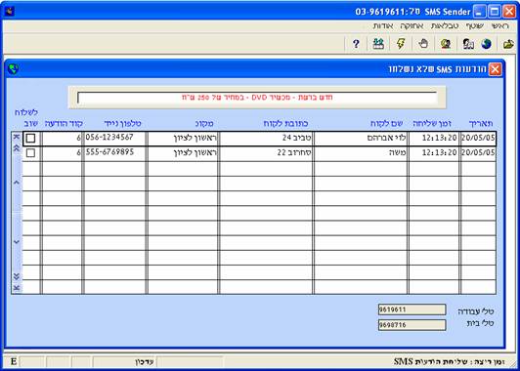Click the calendar toolbar icon
Viewport: 520px width, 371px height.
tap(378, 44)
